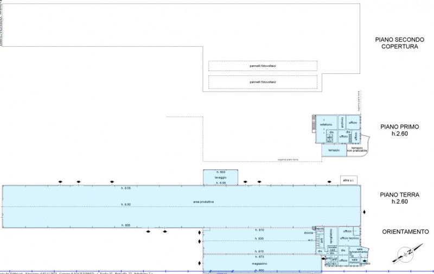This screenshot has height=274, width=434.
Task: Click the h. 8.50 height label
Action: (x=125, y=205)
